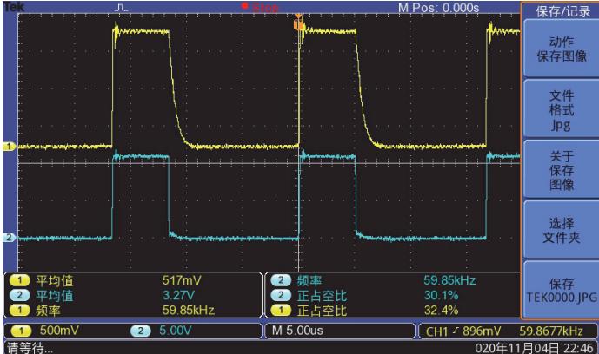
Task: Change the 文件格式 Jpg setting
Action: (561, 110)
